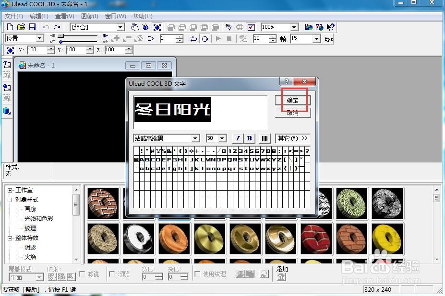The image size is (445, 296).
Task: Open the [组合] object dropdown
Action: 120,27
